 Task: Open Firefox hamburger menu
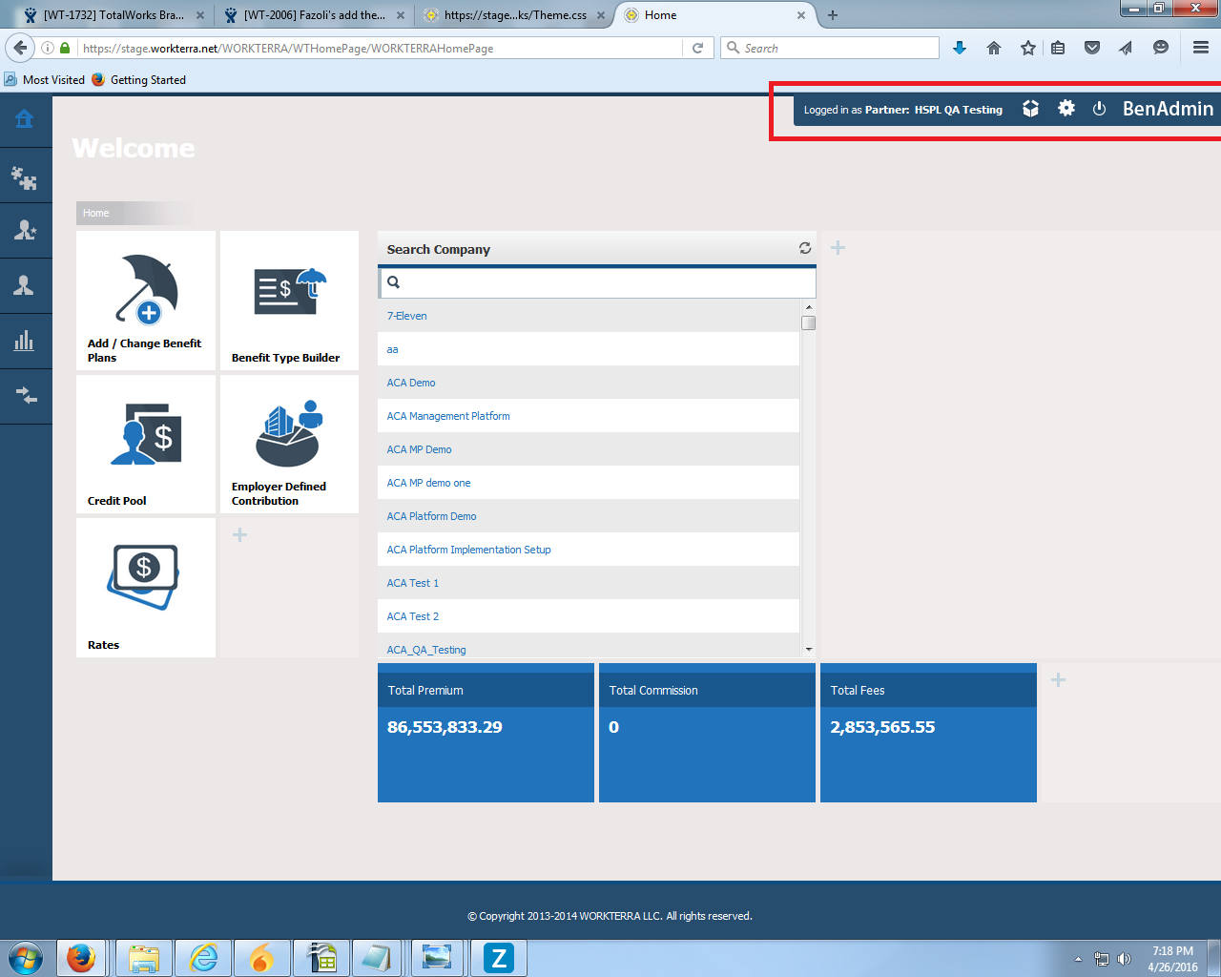(1201, 48)
